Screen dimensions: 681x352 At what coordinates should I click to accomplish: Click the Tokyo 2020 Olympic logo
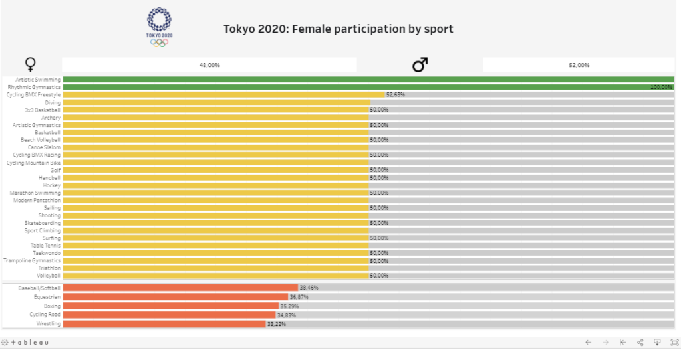point(158,27)
